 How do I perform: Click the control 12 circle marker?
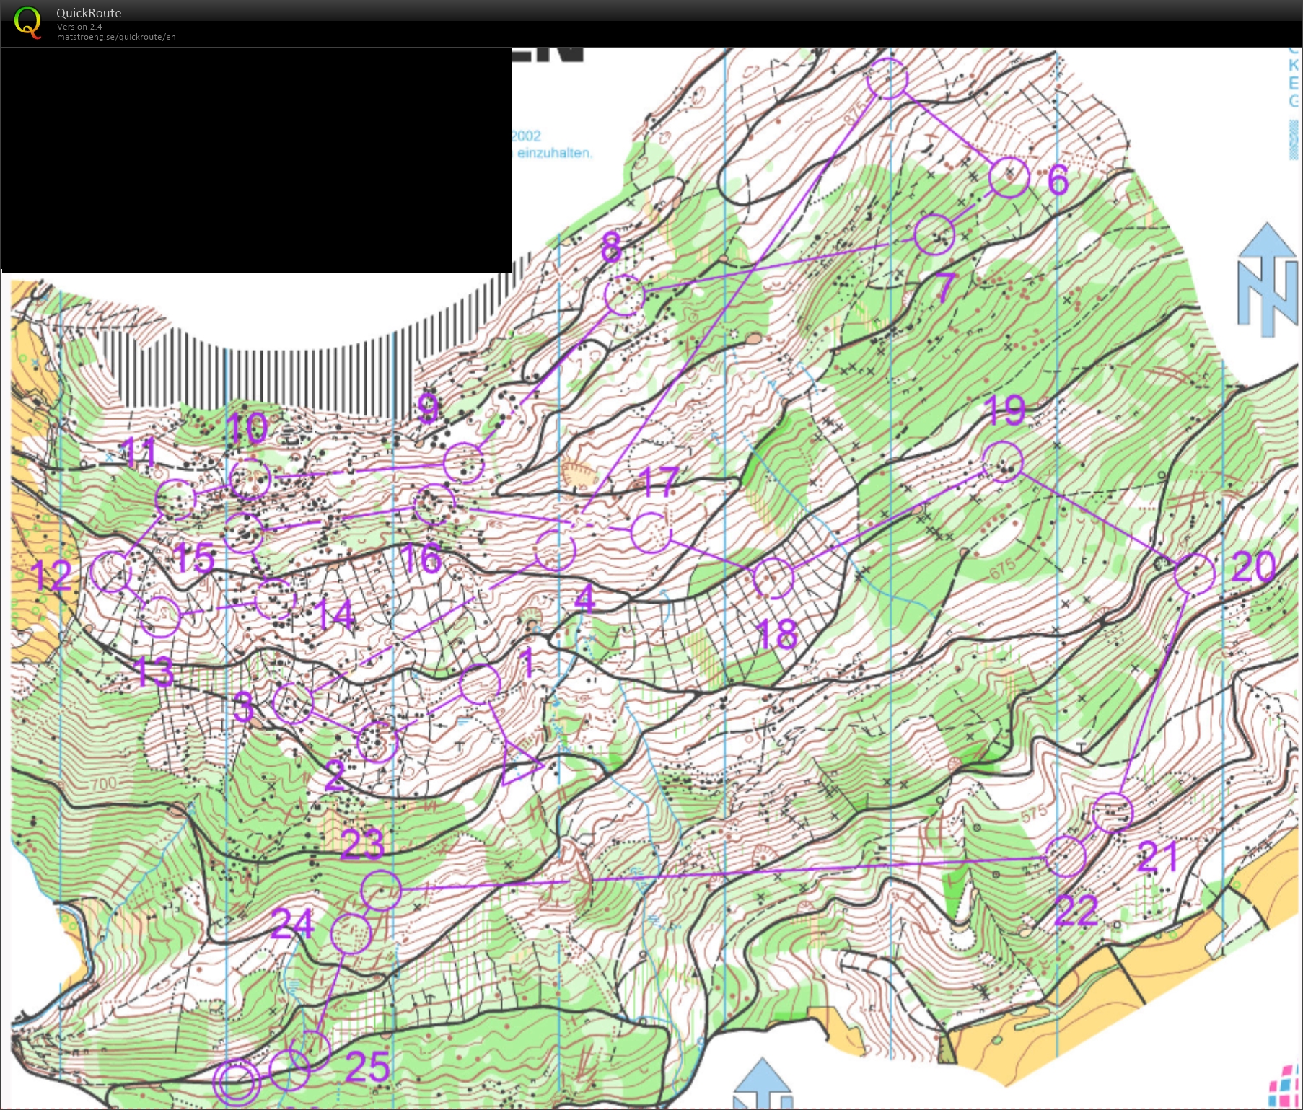111,572
